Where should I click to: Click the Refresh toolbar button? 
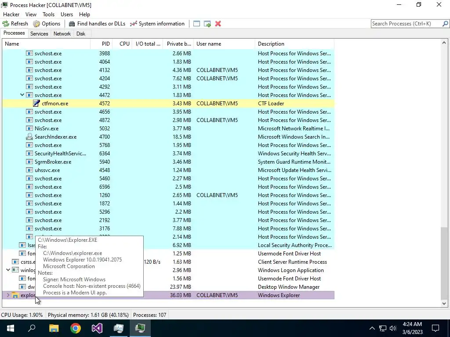[15, 24]
